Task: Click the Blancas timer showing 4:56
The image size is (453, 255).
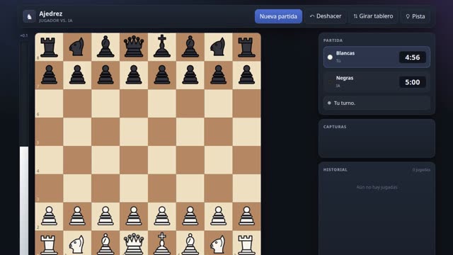Action: coord(412,57)
